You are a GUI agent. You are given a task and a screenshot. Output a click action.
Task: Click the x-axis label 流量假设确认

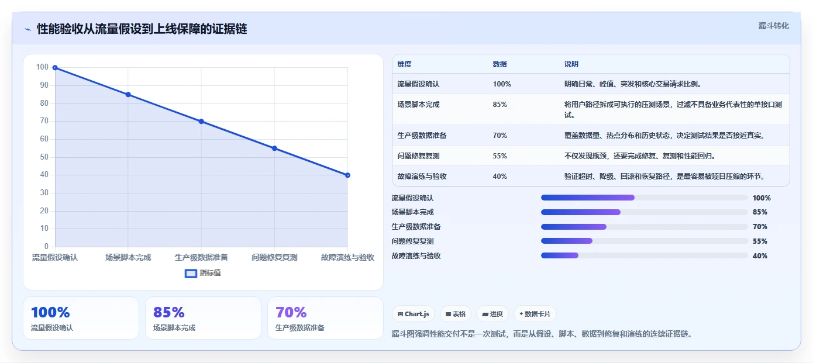coord(55,257)
